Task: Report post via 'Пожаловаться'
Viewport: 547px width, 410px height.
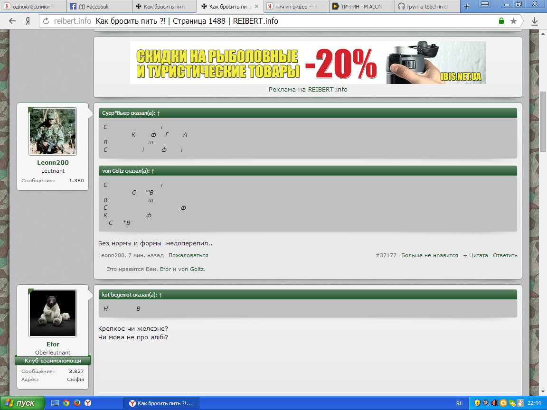Action: pos(189,255)
